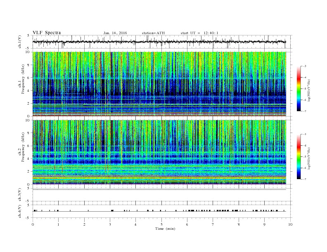
Task: Click the ch.2 color scale bar
Action: pyautogui.click(x=299, y=157)
